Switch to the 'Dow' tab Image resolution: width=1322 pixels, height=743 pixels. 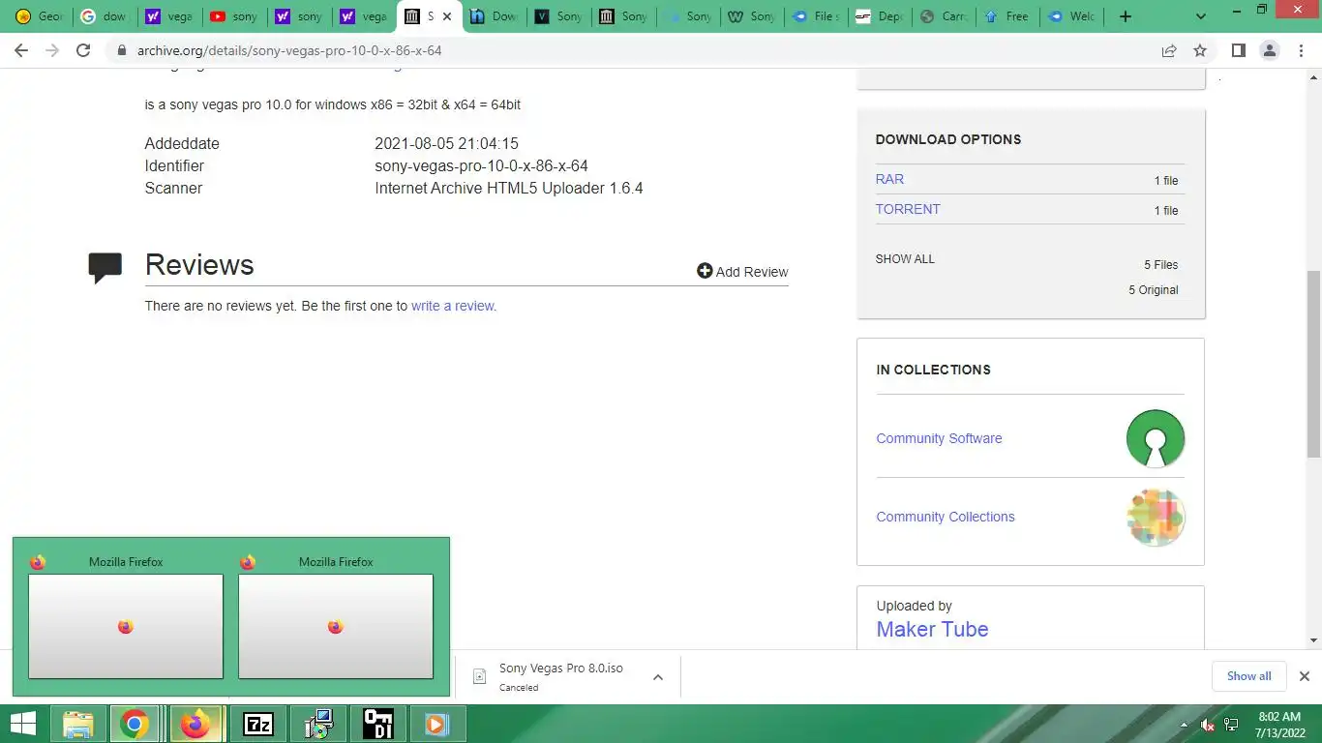(x=493, y=16)
